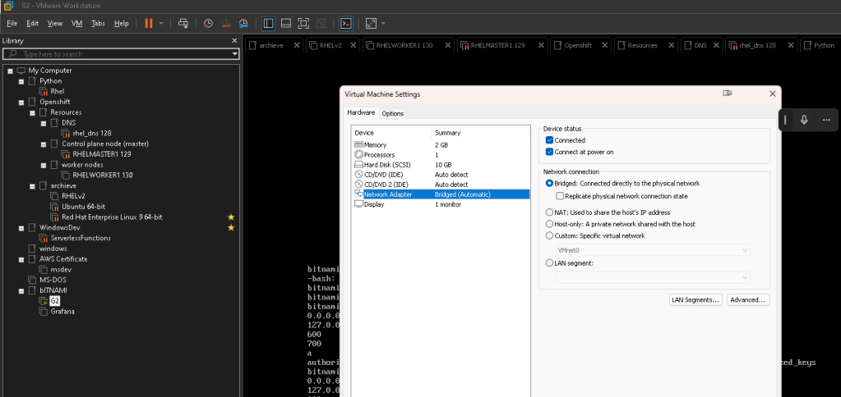Select the CD/DVD (IDE) device row
The height and width of the screenshot is (397, 841).
pyautogui.click(x=441, y=175)
